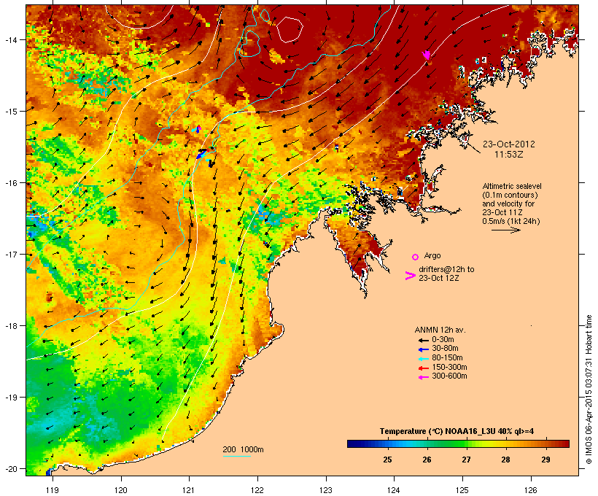The width and height of the screenshot is (598, 496).
Task: Click latitude axis label -19
Action: point(10,398)
